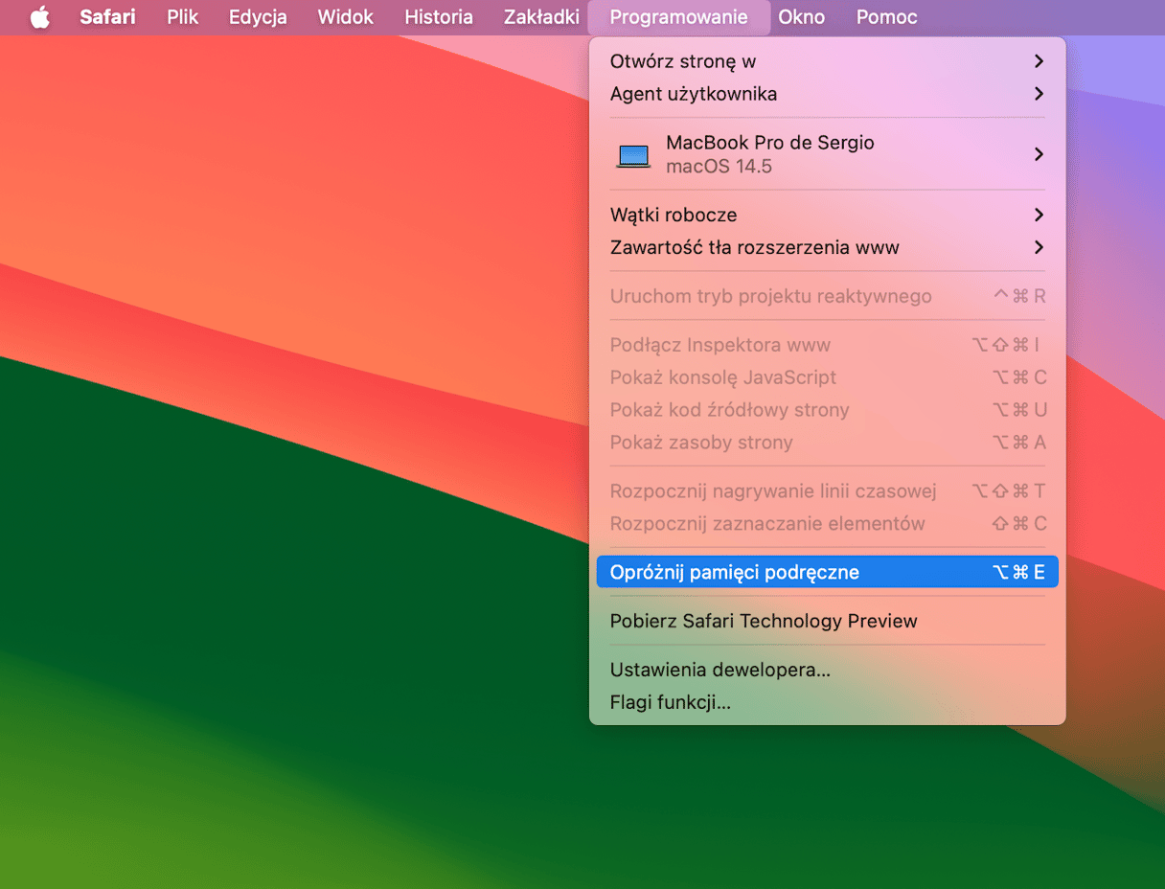1165x889 pixels.
Task: Expand MacBook Pro de Sergio submenu
Action: pos(828,154)
